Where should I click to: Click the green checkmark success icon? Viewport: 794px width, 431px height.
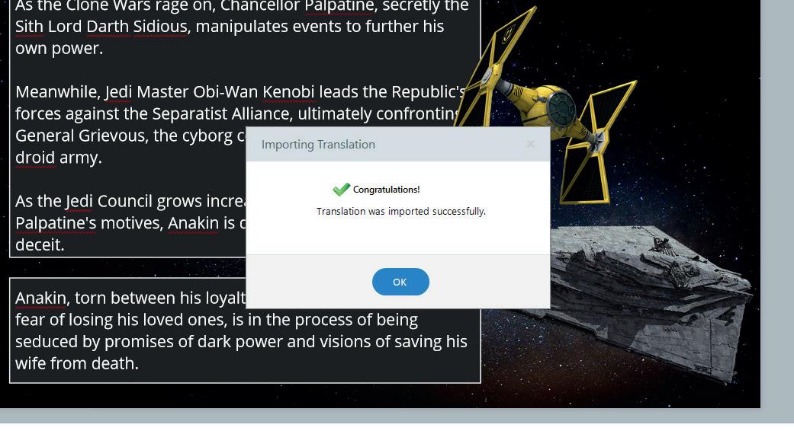(341, 190)
